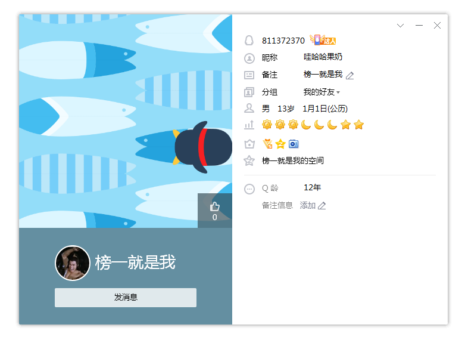The height and width of the screenshot is (343, 465).
Task: Click the fish pattern cover image
Action: coord(126,121)
